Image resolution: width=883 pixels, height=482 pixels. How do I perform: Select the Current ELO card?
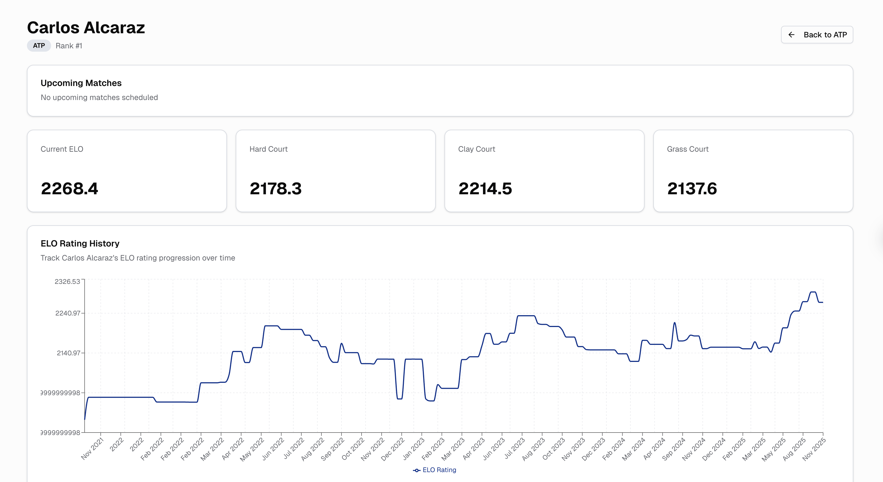pyautogui.click(x=127, y=171)
